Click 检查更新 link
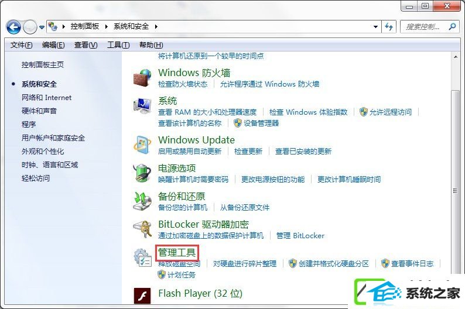This screenshot has width=465, height=309. pos(248,152)
